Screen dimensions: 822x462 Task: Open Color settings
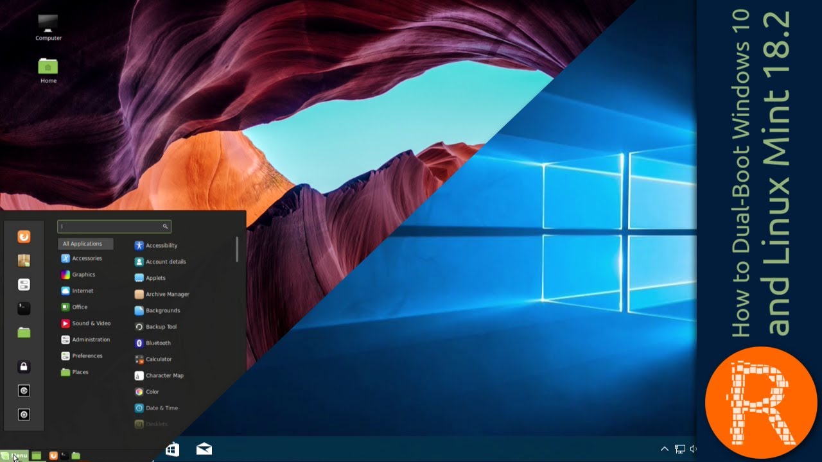146,392
